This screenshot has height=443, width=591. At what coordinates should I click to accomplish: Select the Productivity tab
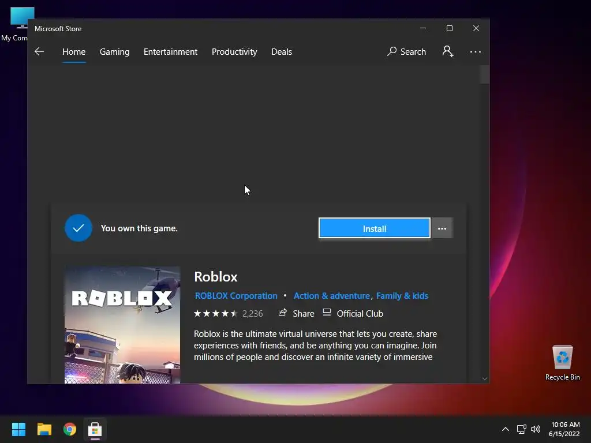(x=234, y=51)
